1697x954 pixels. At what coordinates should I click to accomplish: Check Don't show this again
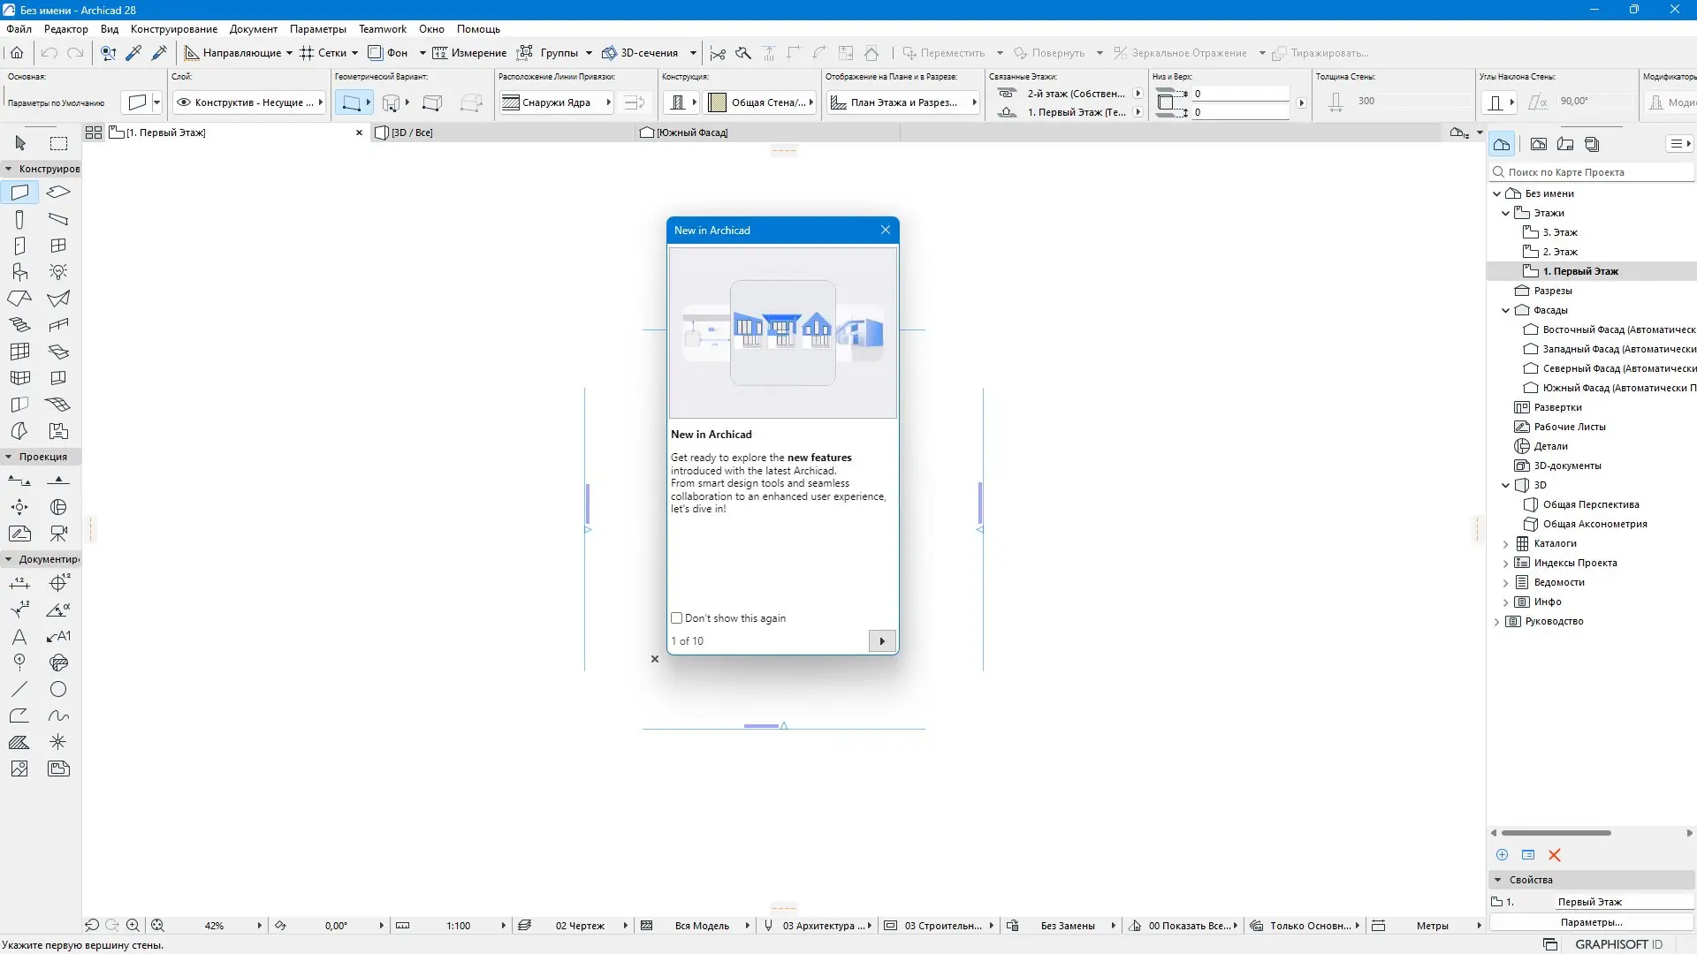click(677, 618)
